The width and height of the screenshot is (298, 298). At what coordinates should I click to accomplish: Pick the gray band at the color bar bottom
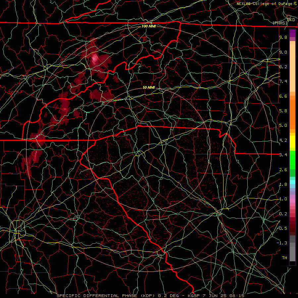pos(292,252)
